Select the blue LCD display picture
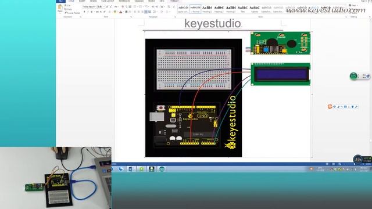Viewport: 372px width, 209px height. (x=280, y=74)
